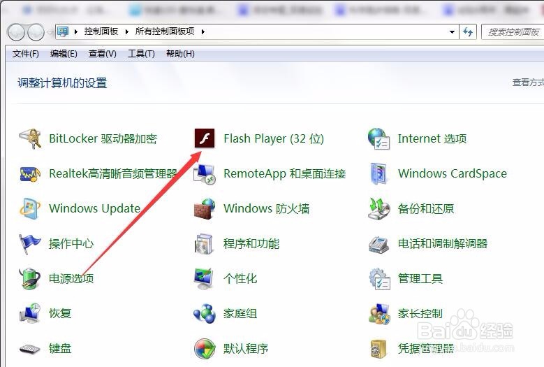Click the 恢复 link
This screenshot has height=367, width=544.
[x=60, y=313]
